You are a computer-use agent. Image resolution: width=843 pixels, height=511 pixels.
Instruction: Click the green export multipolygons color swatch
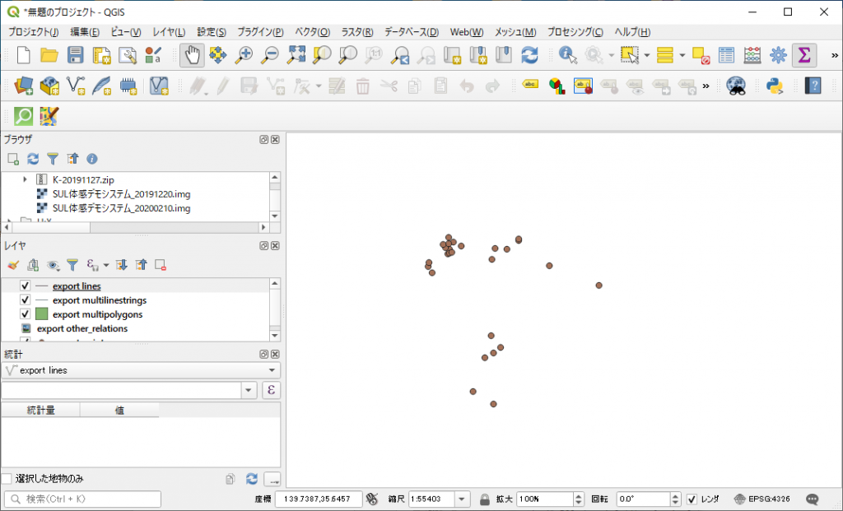click(x=41, y=314)
